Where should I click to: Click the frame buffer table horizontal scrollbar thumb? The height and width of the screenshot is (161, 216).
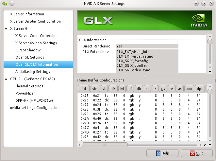(105, 145)
